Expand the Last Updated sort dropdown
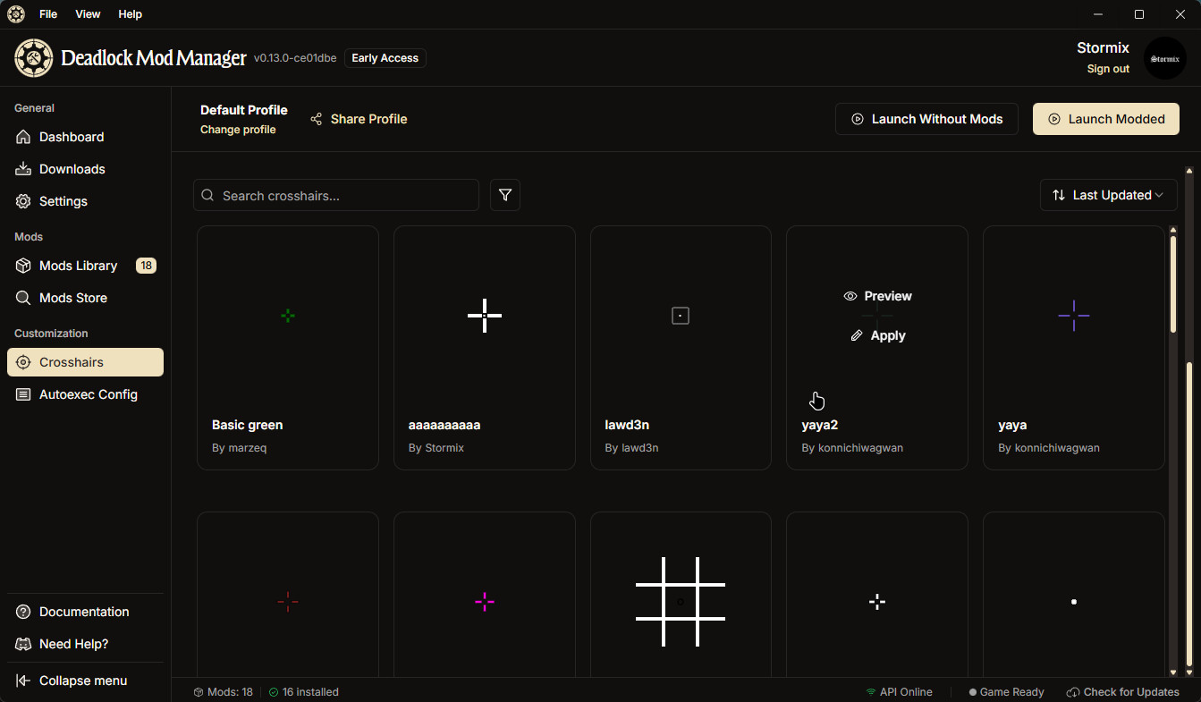The image size is (1201, 702). pos(1108,195)
